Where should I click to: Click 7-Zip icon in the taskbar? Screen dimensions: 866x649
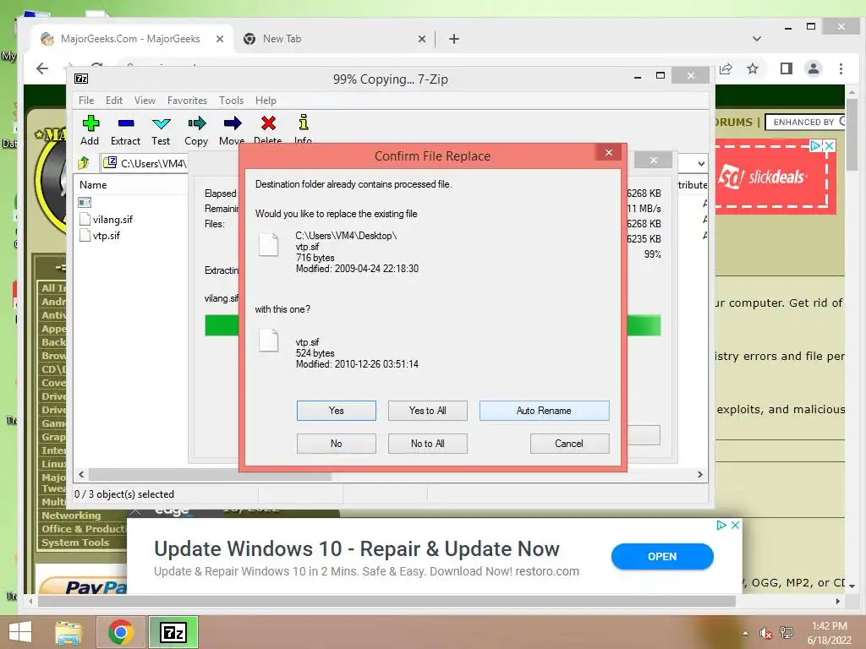pos(173,632)
